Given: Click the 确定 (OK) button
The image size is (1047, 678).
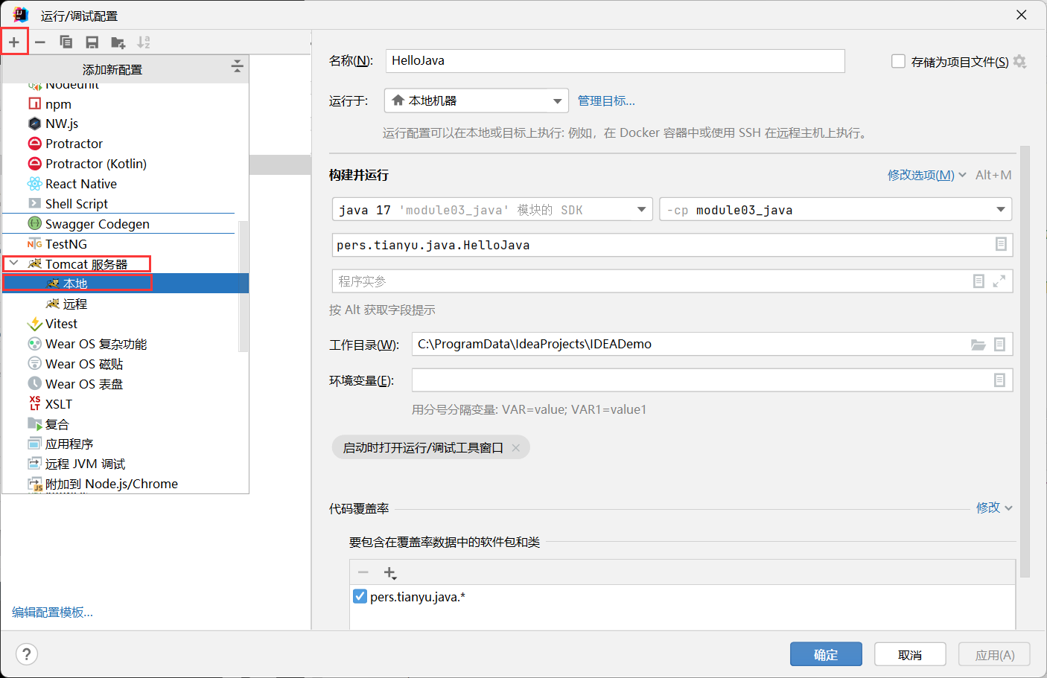Looking at the screenshot, I should pyautogui.click(x=826, y=654).
